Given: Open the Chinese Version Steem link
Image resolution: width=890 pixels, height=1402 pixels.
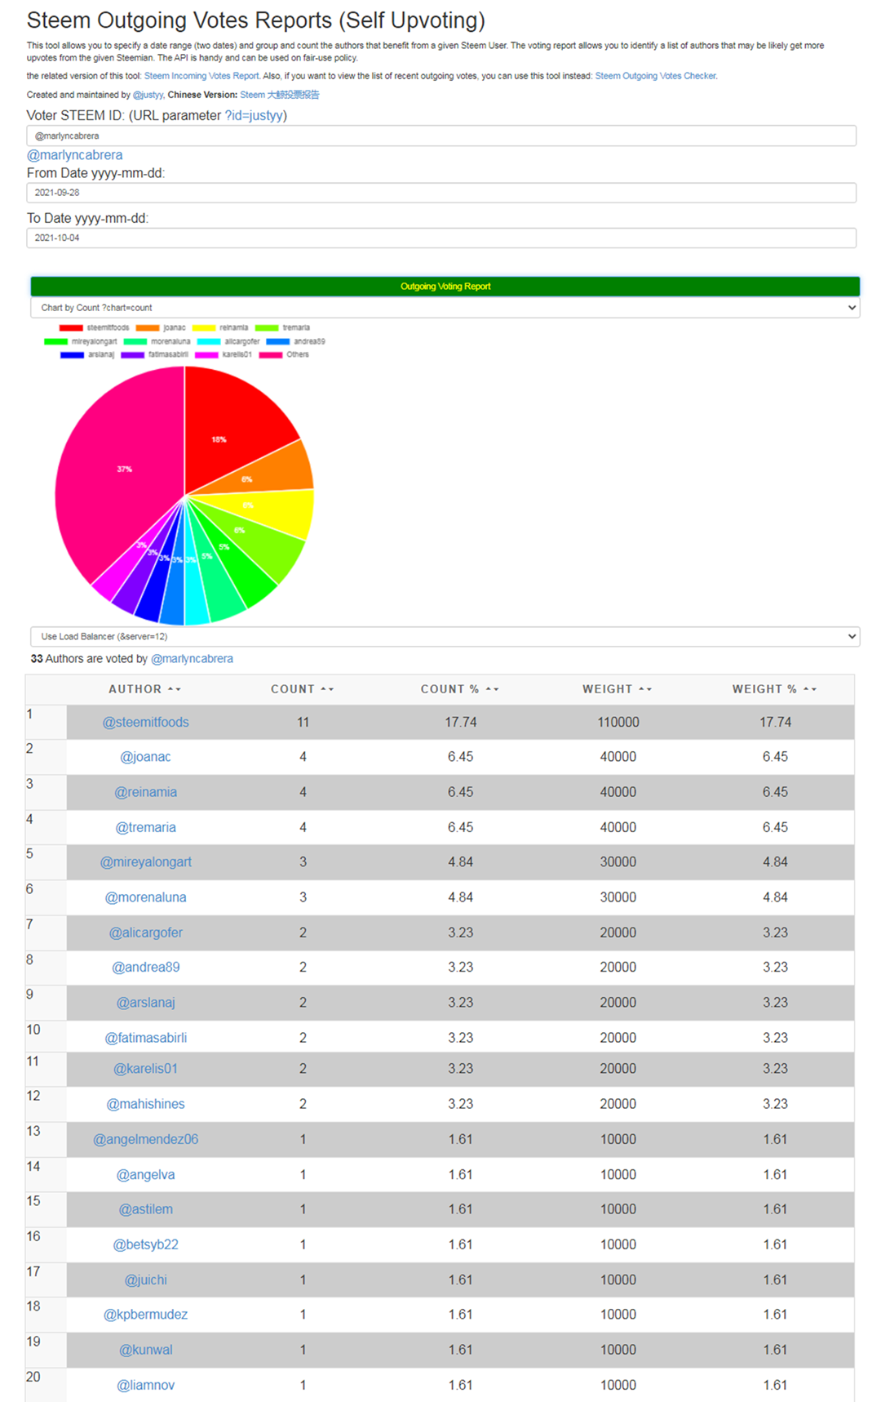Looking at the screenshot, I should click(279, 95).
